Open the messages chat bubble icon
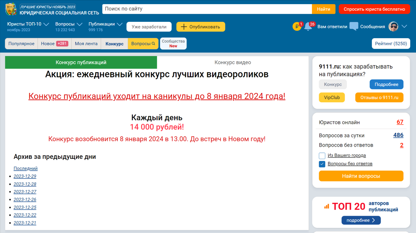416x233 pixels. tap(354, 26)
